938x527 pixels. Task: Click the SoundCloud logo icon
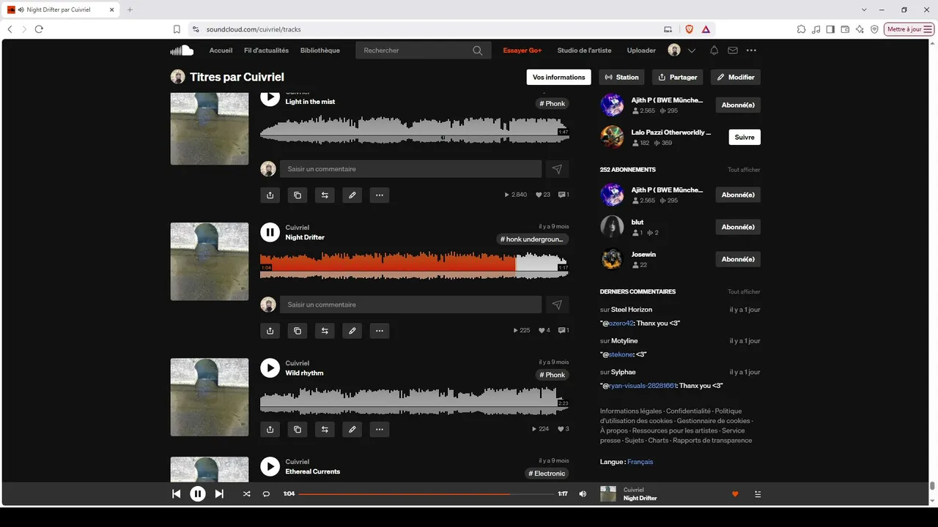pyautogui.click(x=182, y=51)
